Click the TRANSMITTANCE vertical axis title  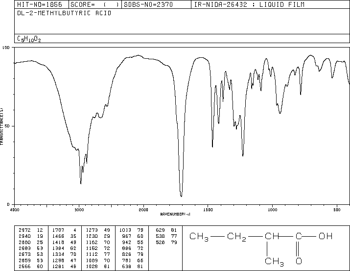[x=1, y=126]
